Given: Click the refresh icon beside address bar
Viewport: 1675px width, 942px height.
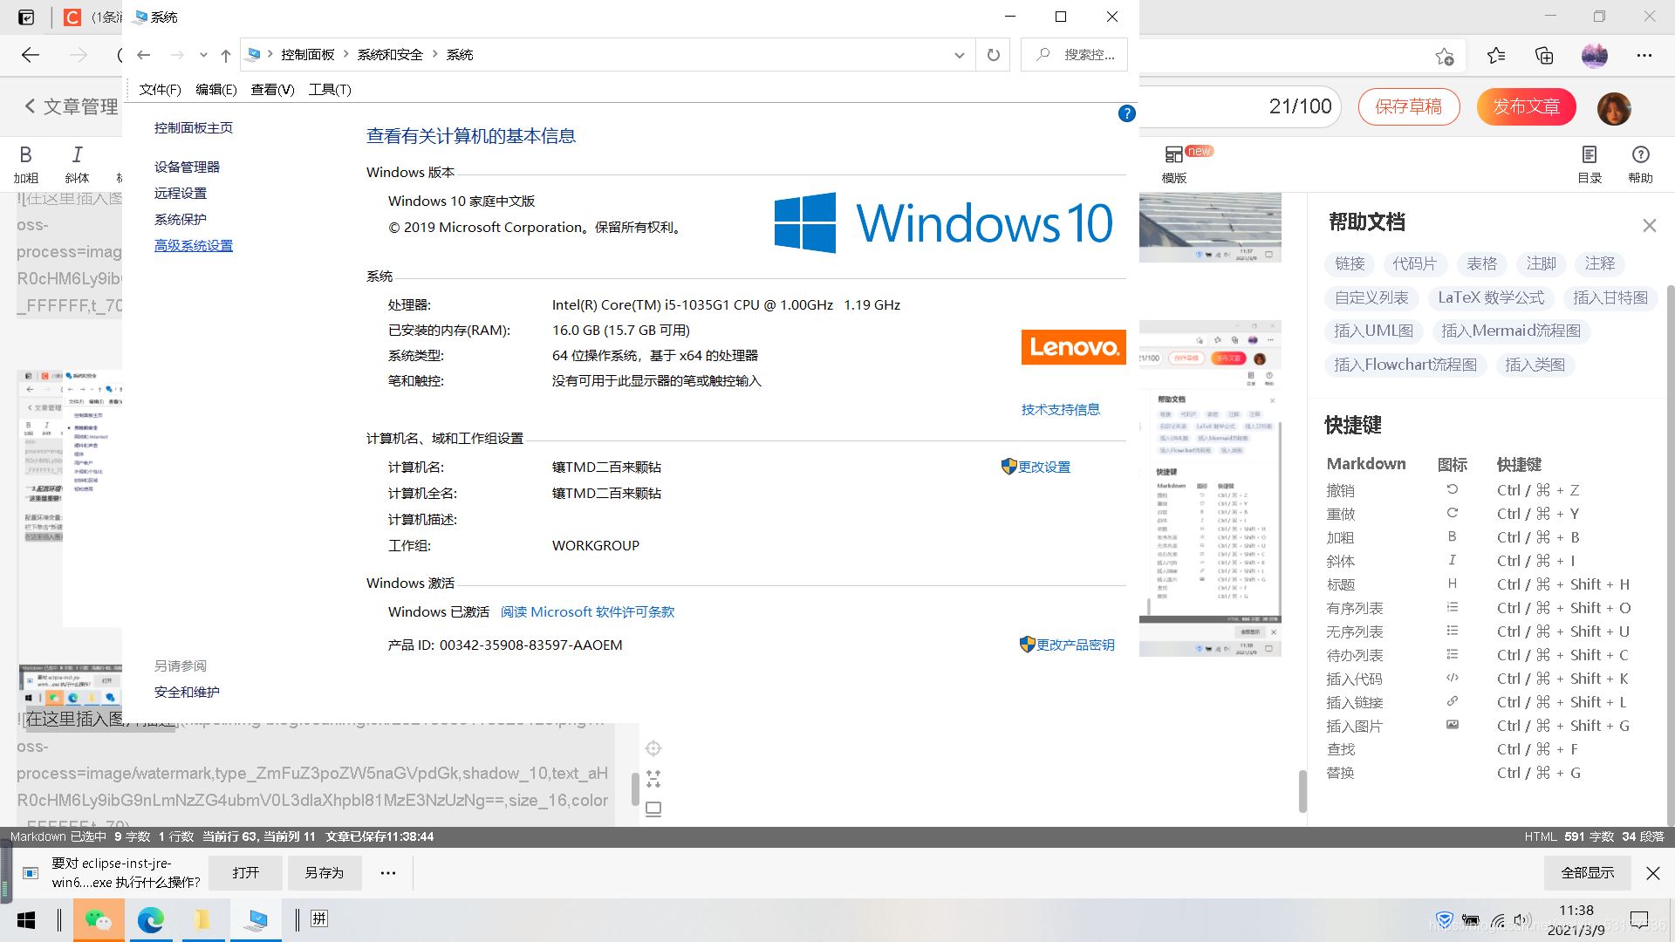Looking at the screenshot, I should [993, 55].
